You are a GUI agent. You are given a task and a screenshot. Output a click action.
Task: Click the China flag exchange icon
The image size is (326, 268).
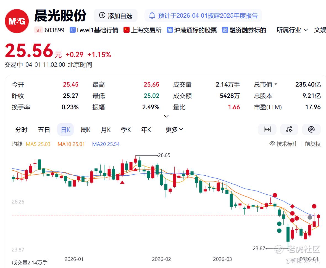click(127, 30)
